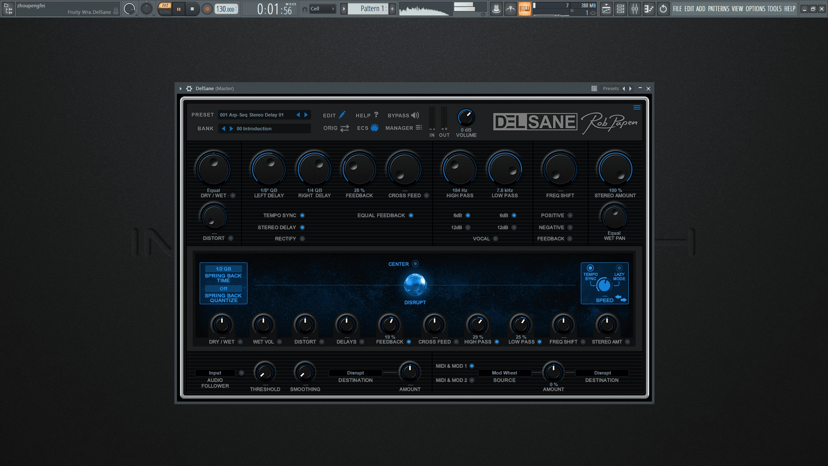Open the EDIT menu
The width and height of the screenshot is (828, 466).
tap(689, 9)
